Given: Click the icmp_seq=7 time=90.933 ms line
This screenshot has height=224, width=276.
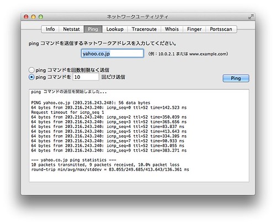Looking at the screenshot, I should pyautogui.click(x=108, y=141).
